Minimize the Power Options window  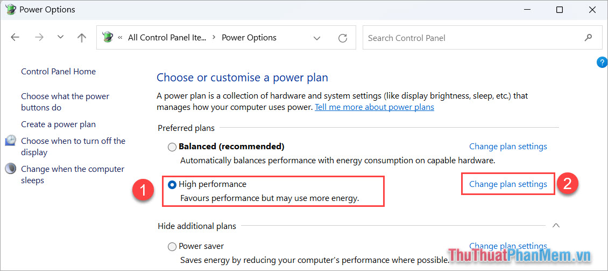click(527, 10)
